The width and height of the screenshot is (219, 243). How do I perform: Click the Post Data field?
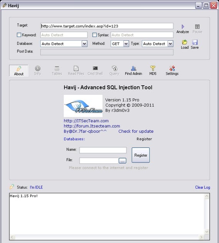107,52
